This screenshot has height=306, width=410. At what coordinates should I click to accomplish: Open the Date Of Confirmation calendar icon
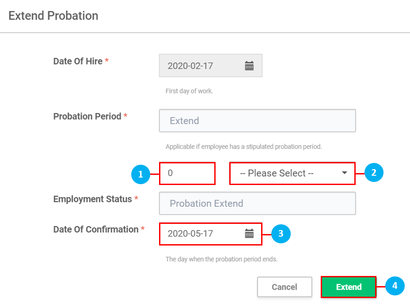(249, 234)
